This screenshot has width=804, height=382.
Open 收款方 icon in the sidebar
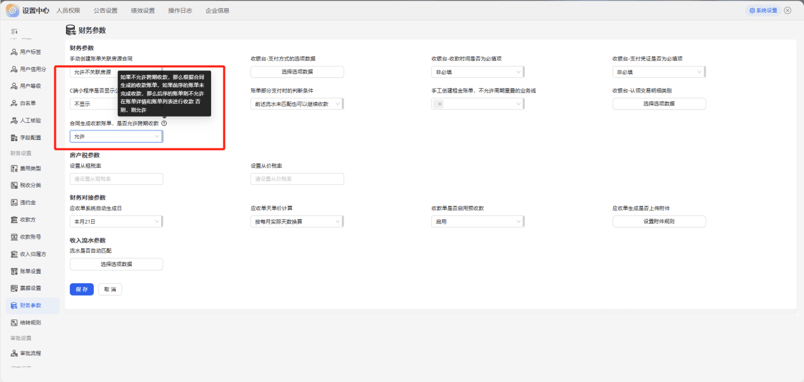click(x=14, y=220)
